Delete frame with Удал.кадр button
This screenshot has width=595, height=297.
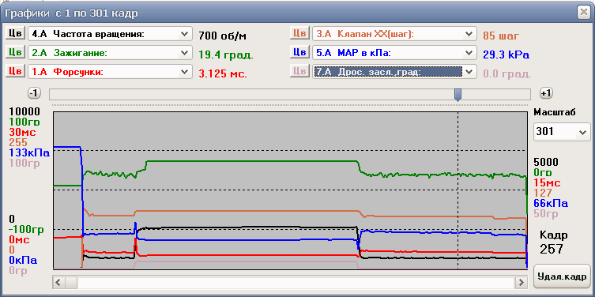coord(562,277)
